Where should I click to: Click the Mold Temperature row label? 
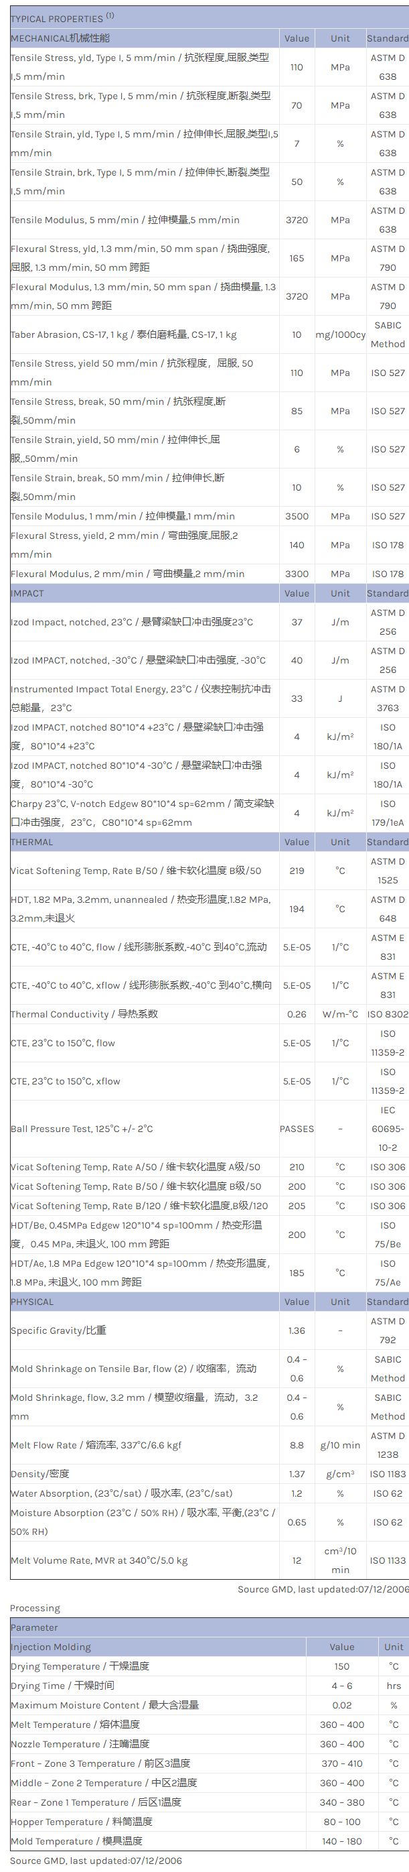tap(76, 1841)
